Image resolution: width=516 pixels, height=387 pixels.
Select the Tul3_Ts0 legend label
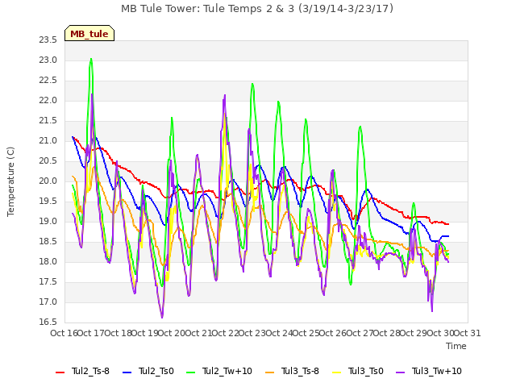point(366,371)
